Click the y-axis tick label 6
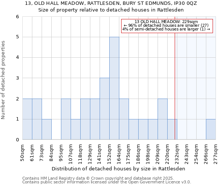Screen dimensions: 223x186 pos(17,17)
